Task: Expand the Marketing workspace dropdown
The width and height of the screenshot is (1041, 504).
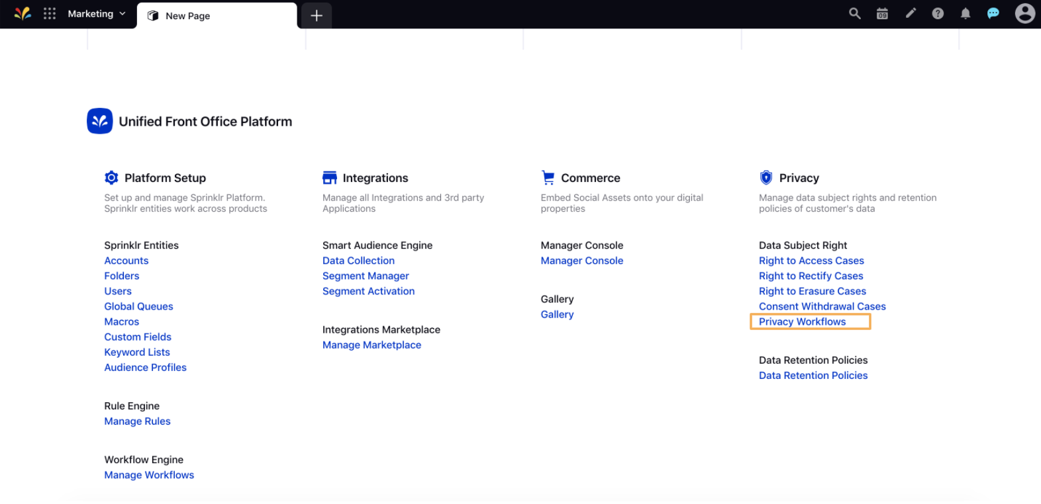Action: tap(97, 13)
